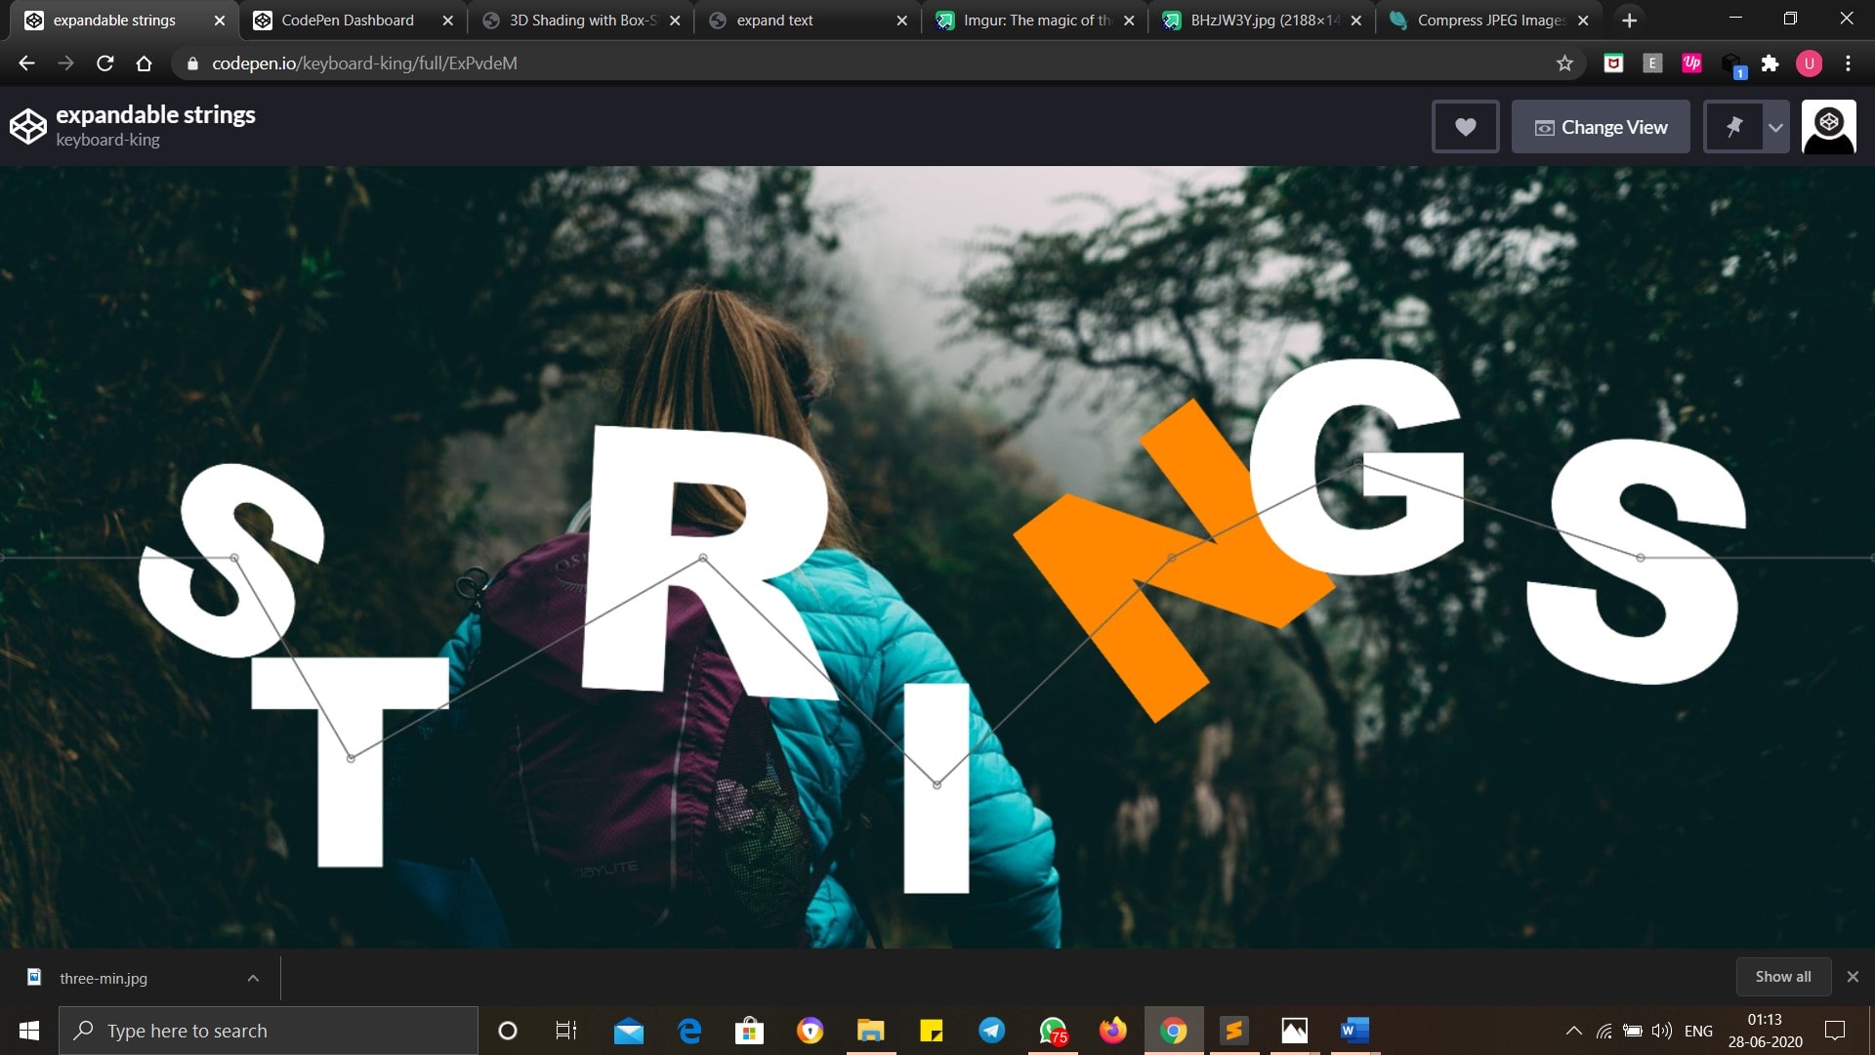Open the keyboard-king author link
This screenshot has width=1875, height=1055.
point(107,140)
